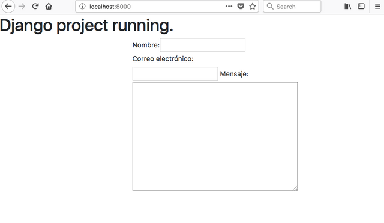Click into the Nombre text field

pos(203,45)
